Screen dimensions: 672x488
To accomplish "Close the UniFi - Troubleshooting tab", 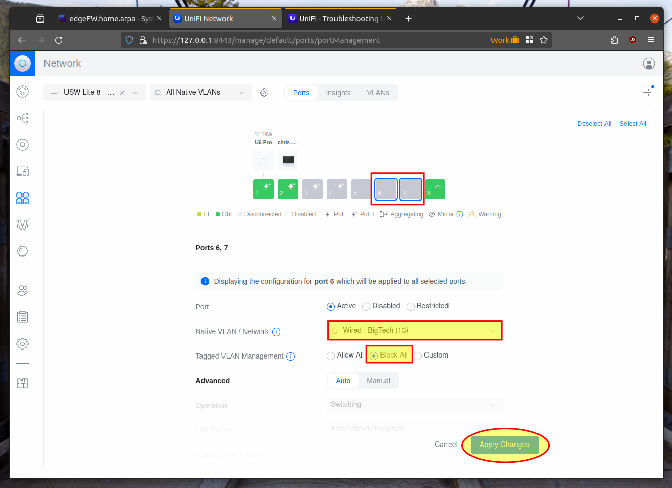I will pos(389,18).
